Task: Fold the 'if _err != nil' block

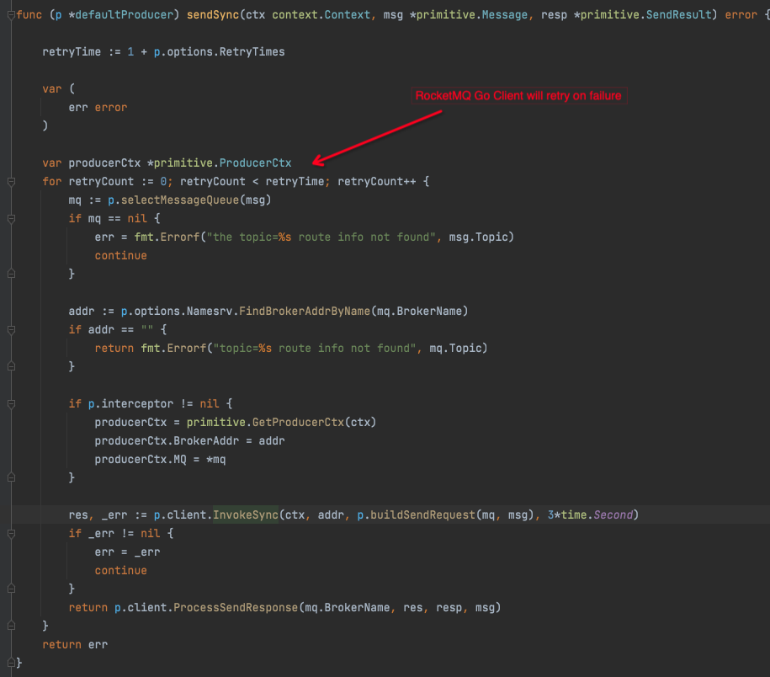Action: (11, 534)
